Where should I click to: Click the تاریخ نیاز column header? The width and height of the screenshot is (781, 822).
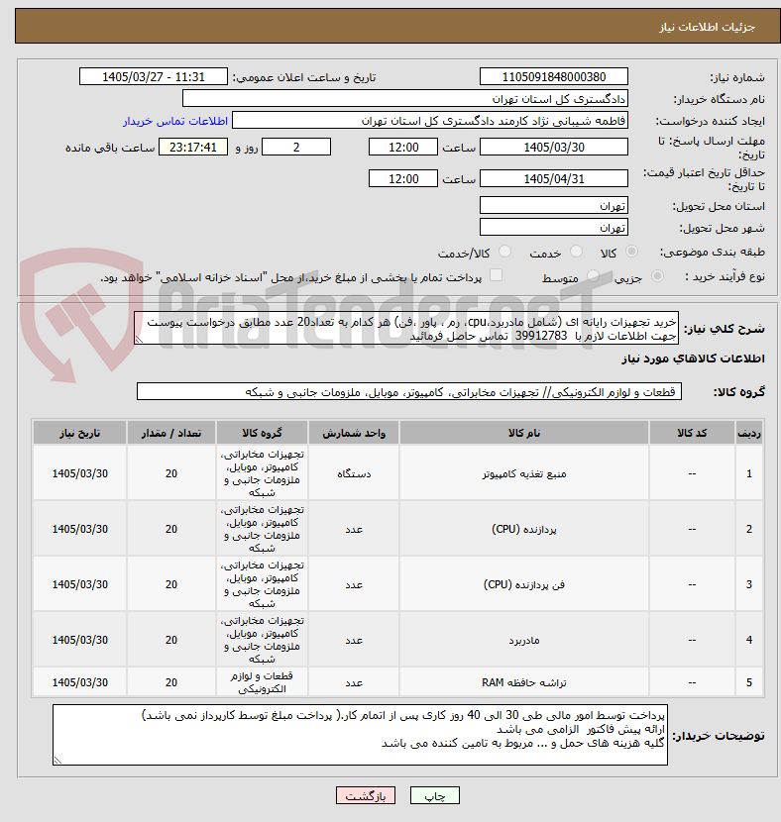pyautogui.click(x=79, y=433)
